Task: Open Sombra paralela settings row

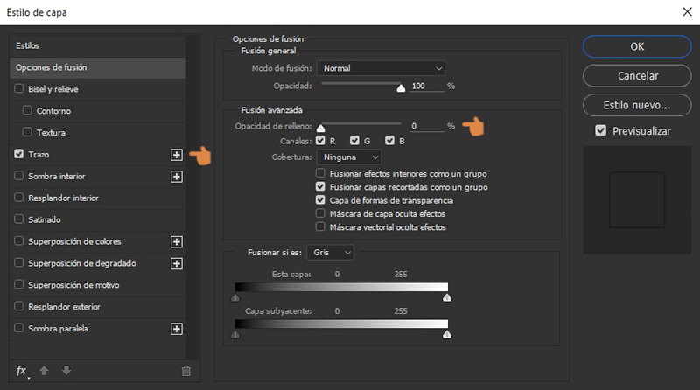Action: pyautogui.click(x=98, y=329)
